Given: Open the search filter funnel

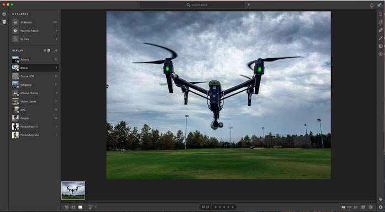Looking at the screenshot, I should (x=249, y=5).
